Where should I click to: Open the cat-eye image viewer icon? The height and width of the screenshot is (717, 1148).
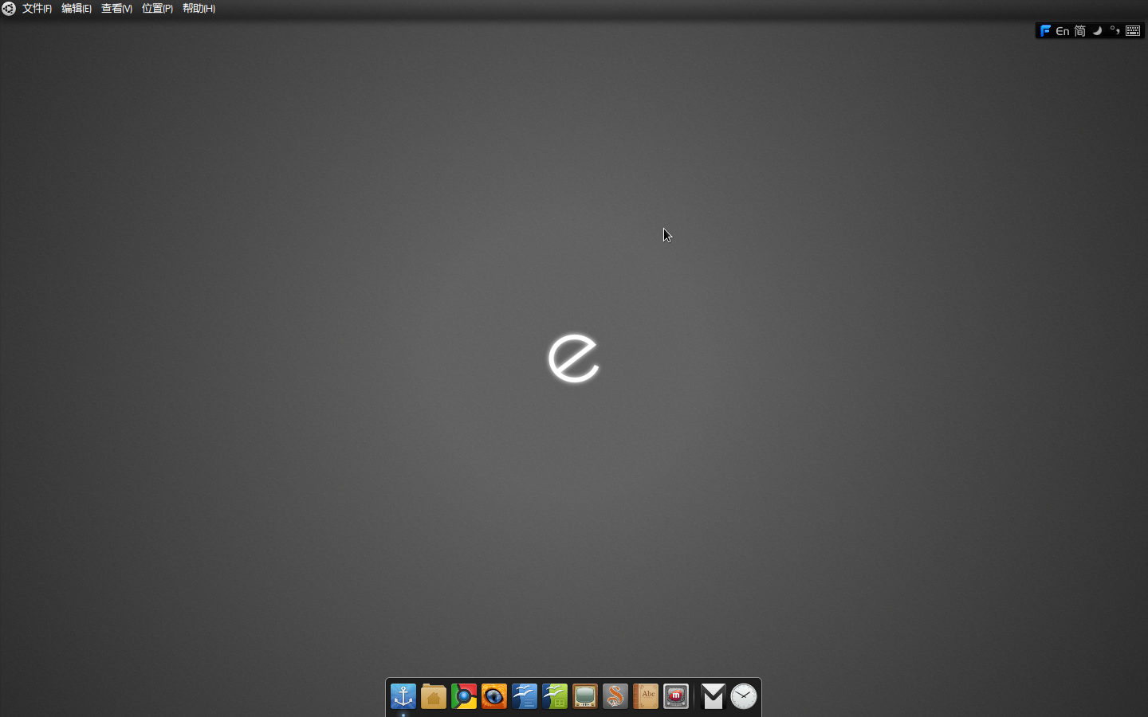[494, 696]
